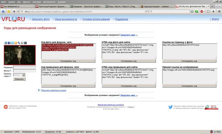This screenshot has height=134, width=222.
Task: Open the Справка menu
Action: [62, 2]
